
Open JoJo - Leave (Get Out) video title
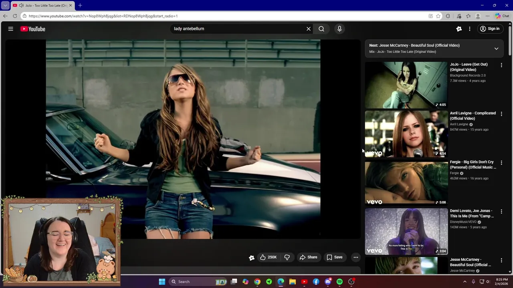tap(469, 67)
